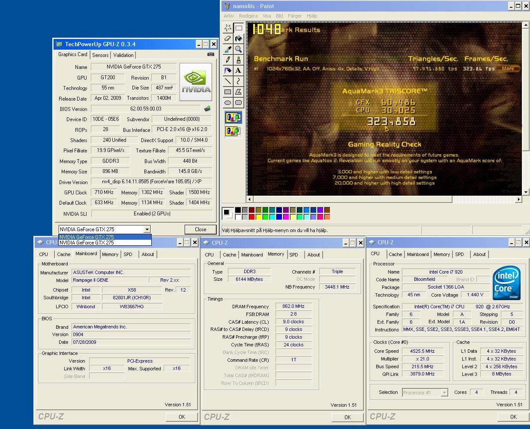Image resolution: width=530 pixels, height=429 pixels.
Task: Pick the cyan color swatch in Paint palette
Action: click(x=272, y=217)
